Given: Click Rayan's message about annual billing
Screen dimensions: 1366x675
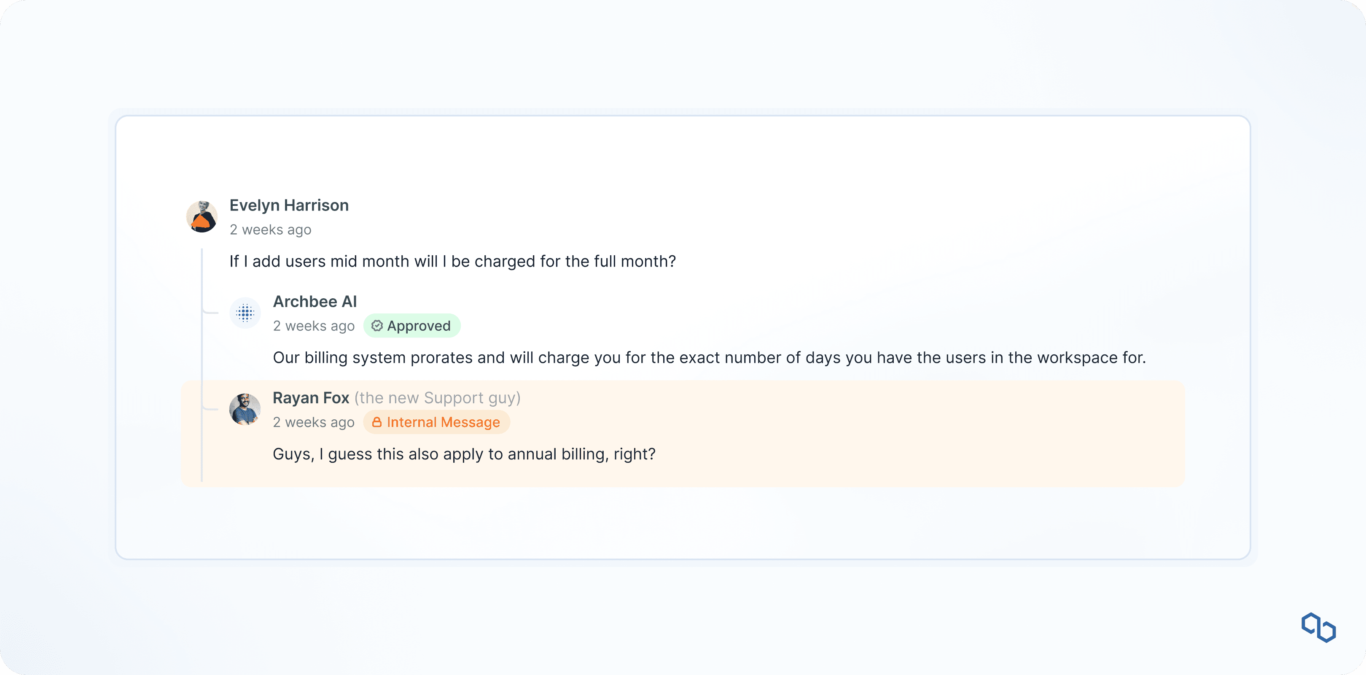Looking at the screenshot, I should [464, 454].
